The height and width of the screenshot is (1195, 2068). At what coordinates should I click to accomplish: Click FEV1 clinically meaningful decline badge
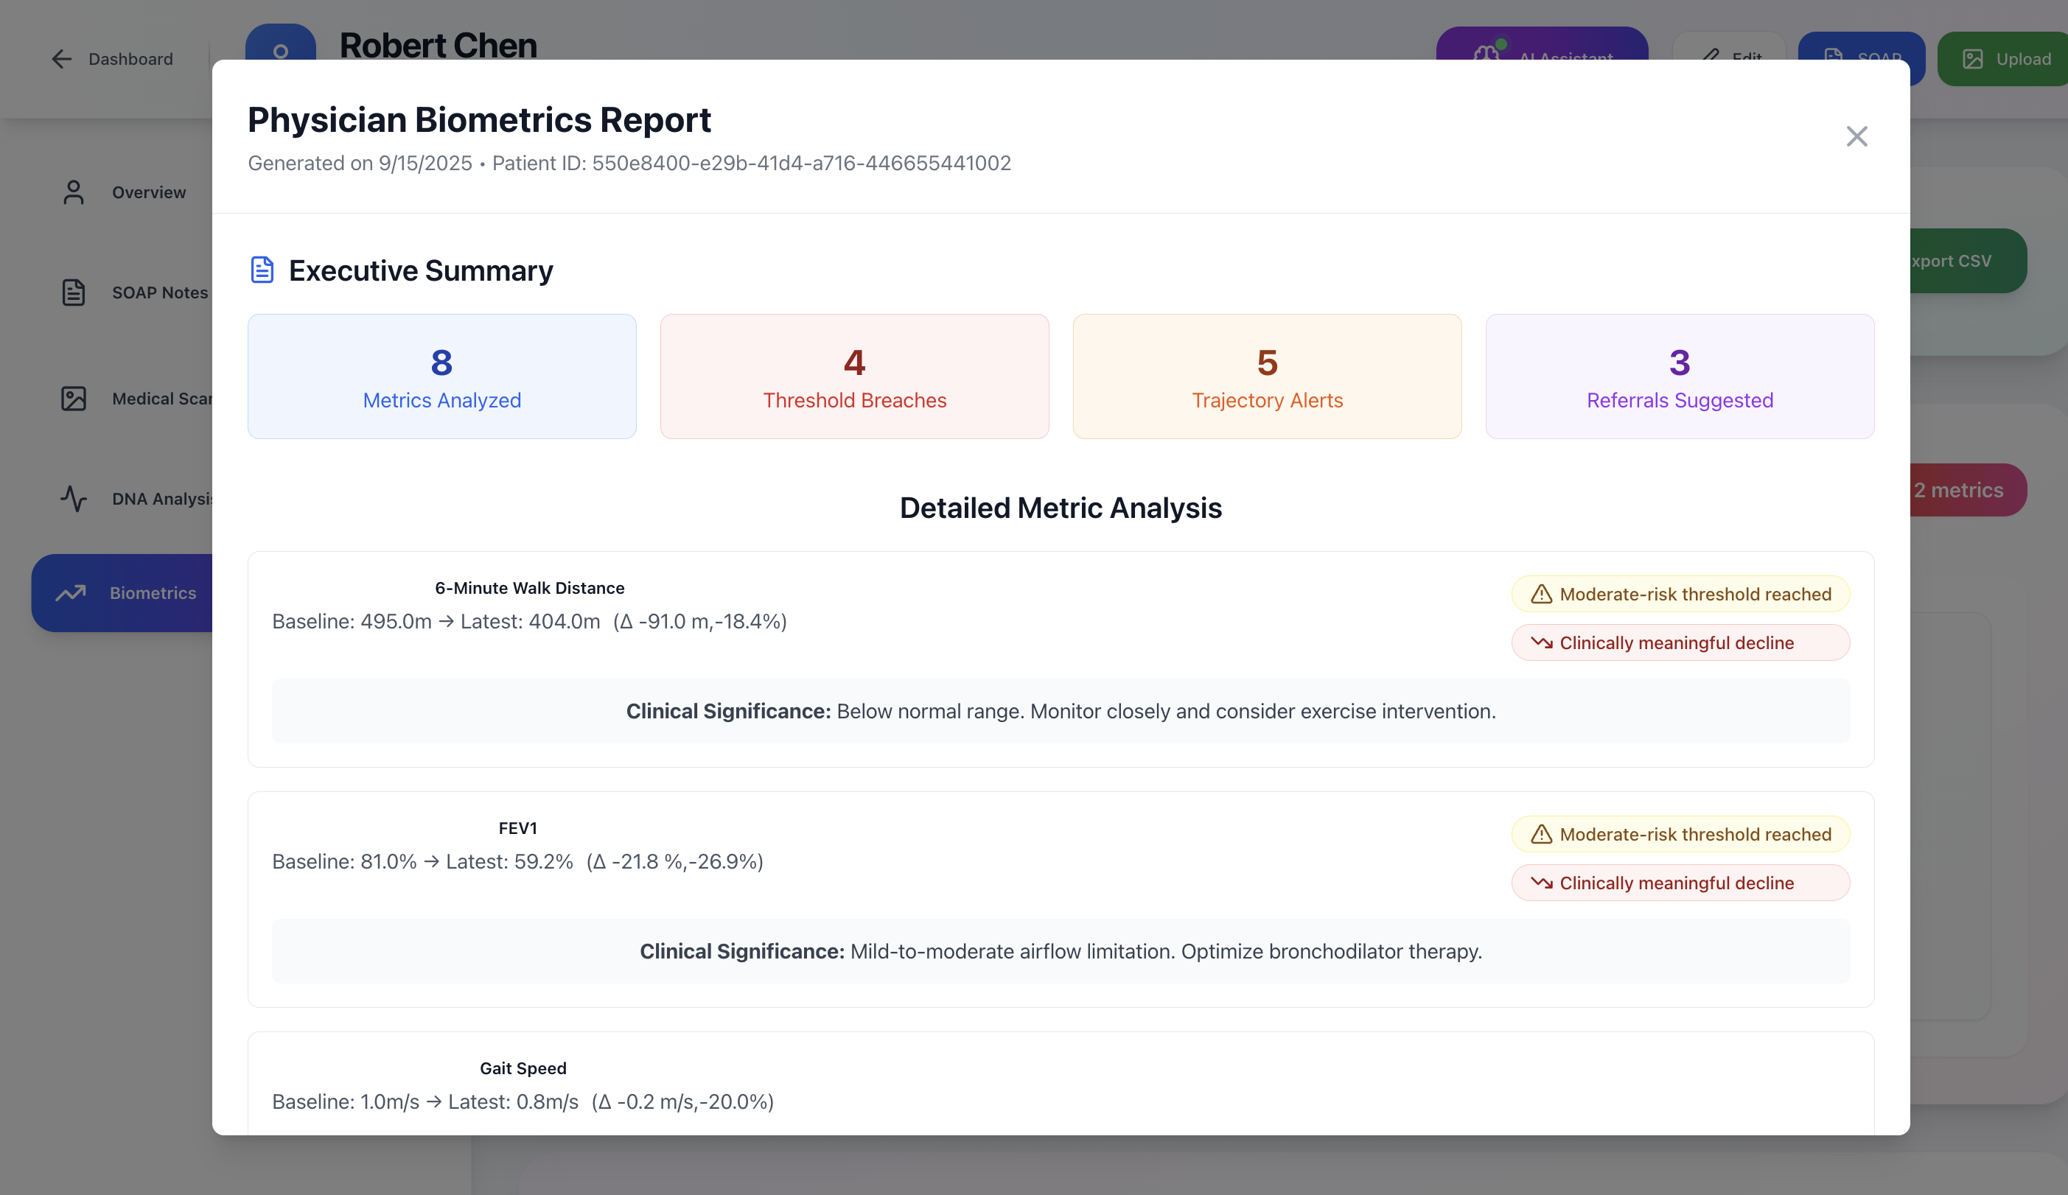tap(1680, 883)
